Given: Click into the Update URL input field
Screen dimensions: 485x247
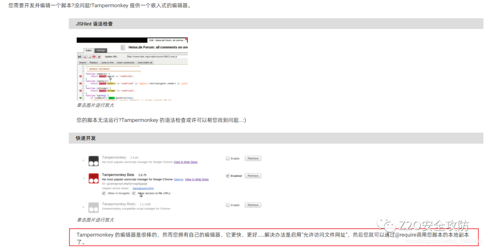Looking at the screenshot, I should click(x=158, y=56).
